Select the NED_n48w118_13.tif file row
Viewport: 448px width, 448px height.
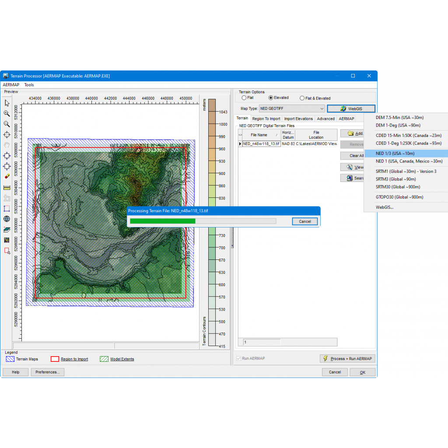(x=261, y=143)
